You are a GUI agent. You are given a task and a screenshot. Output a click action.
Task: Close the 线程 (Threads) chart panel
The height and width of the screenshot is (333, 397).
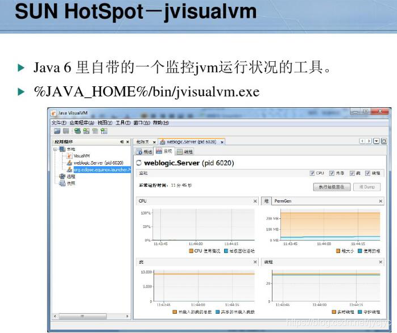coord(381,262)
